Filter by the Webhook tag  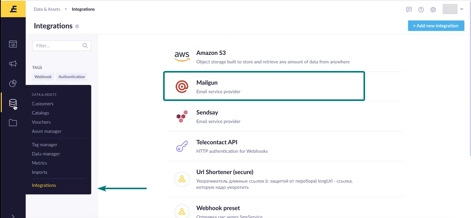[43, 77]
